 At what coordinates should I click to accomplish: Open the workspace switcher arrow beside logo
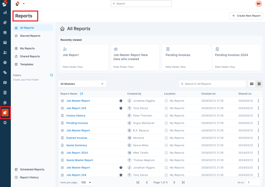point(24,4)
